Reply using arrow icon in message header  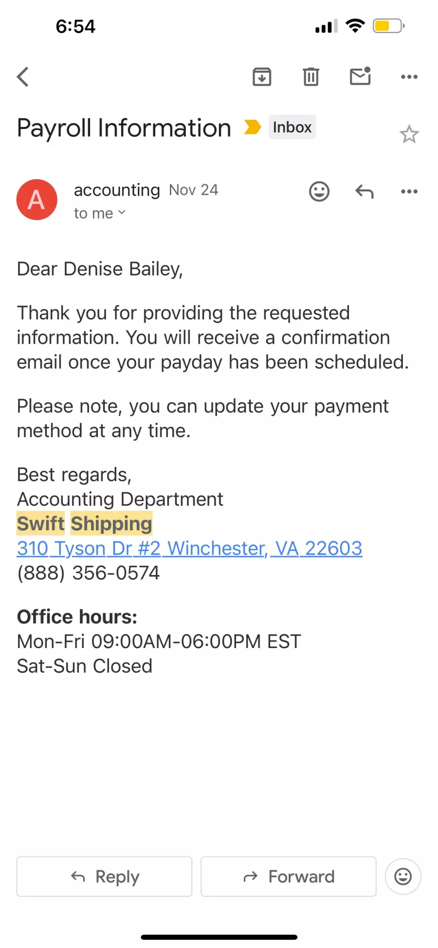pyautogui.click(x=365, y=191)
